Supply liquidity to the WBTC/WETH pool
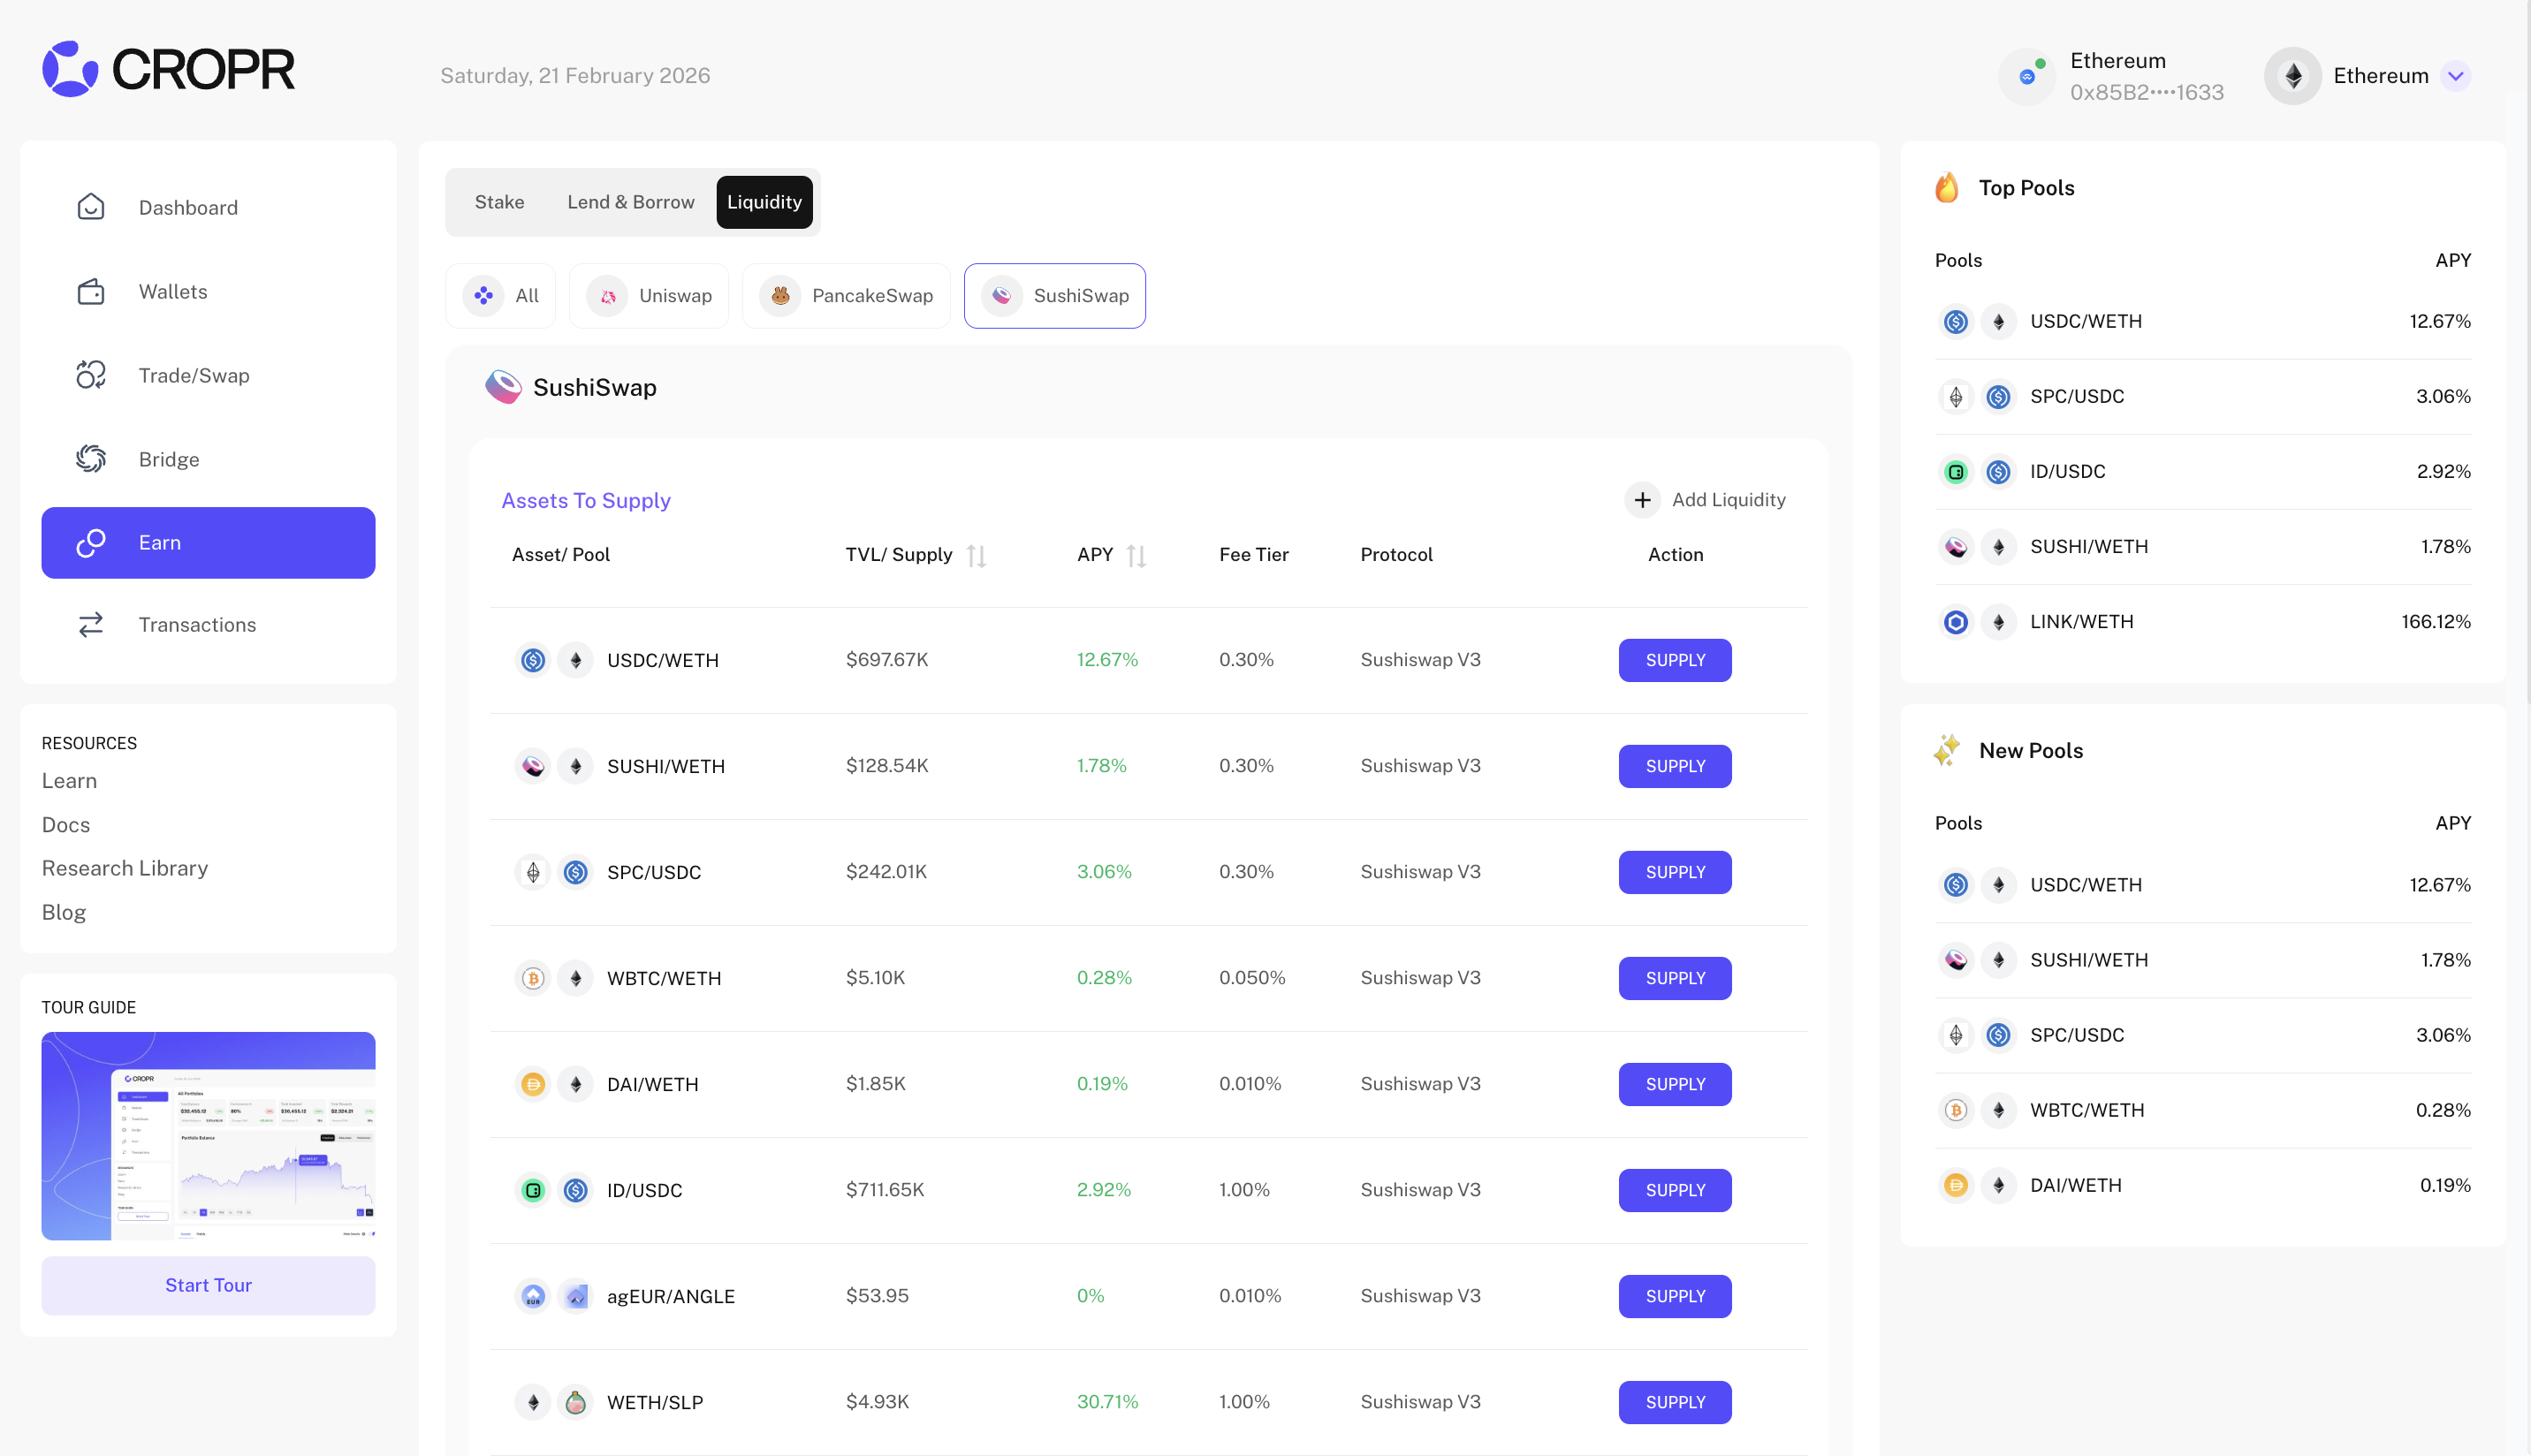Screen dimensions: 2531x1456 tap(1675, 978)
